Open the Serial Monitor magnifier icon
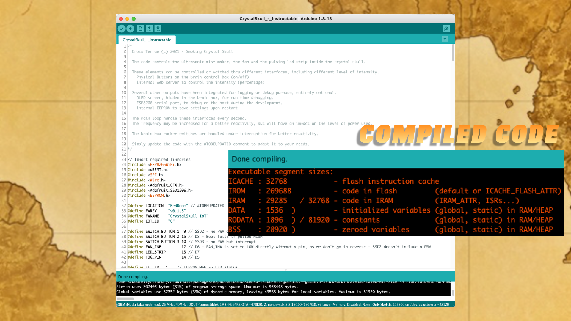This screenshot has height=321, width=571. pos(446,29)
